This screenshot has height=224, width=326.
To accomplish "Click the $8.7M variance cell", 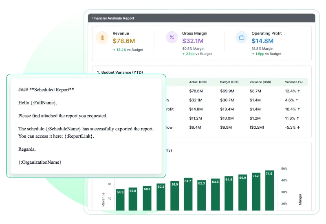I will click(x=256, y=91).
